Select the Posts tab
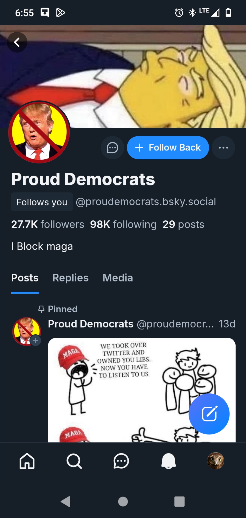 (25, 278)
